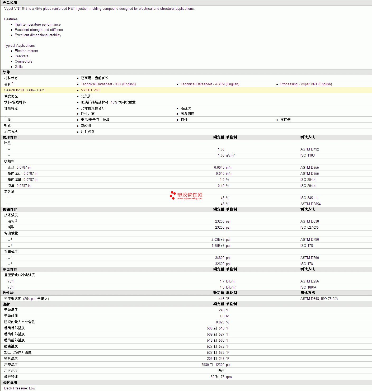Select the 0.0040 shrinkage value

(219, 168)
